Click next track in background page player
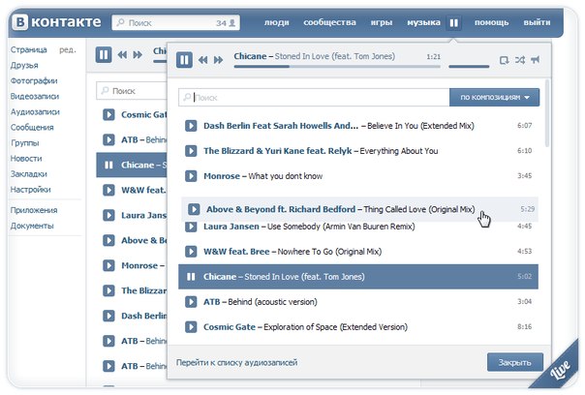 [x=138, y=55]
